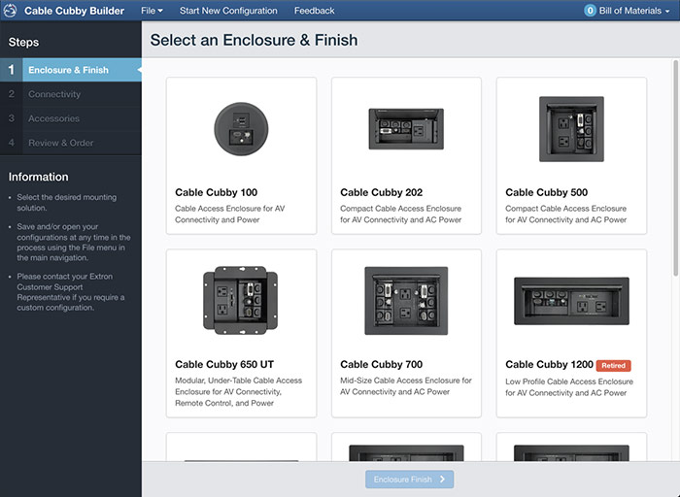Select the Cable Cubby 100 product image

click(241, 129)
